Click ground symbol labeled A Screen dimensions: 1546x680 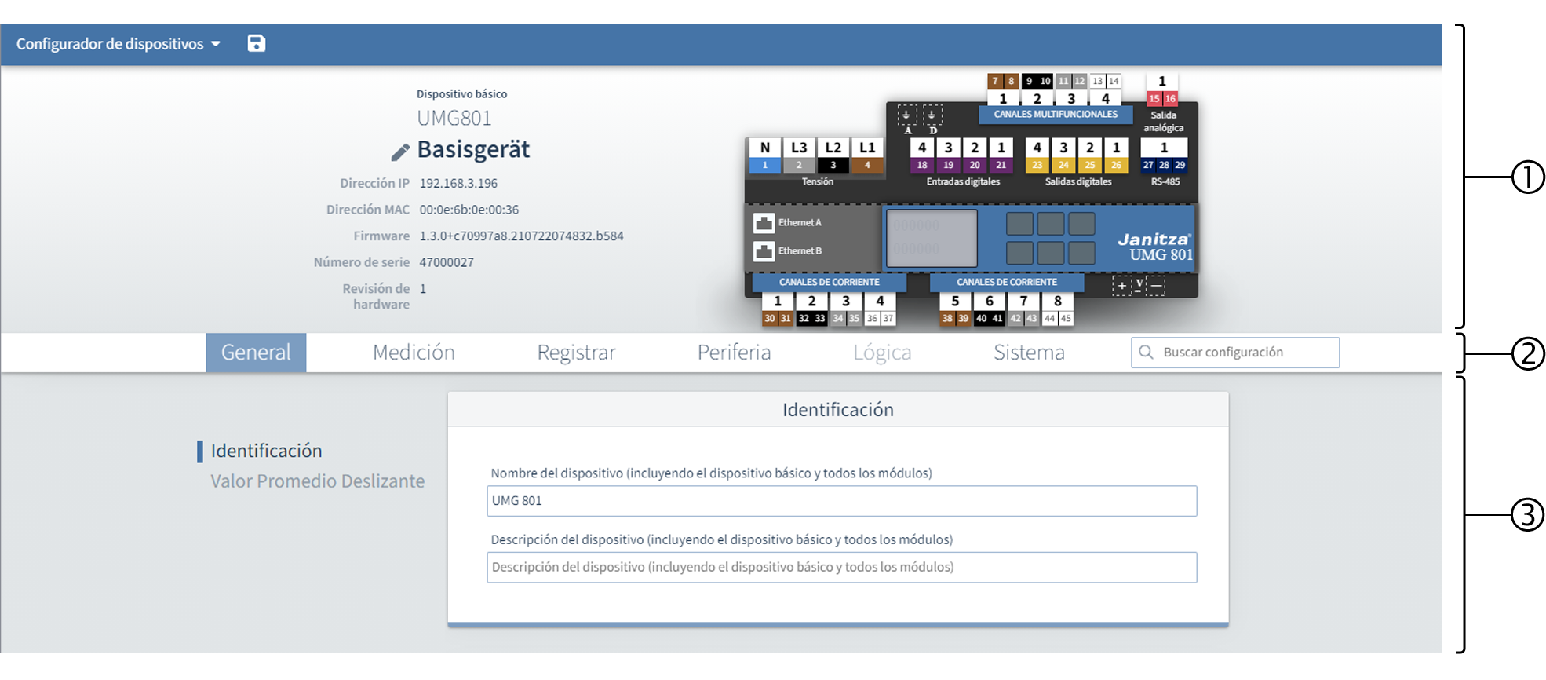[907, 115]
